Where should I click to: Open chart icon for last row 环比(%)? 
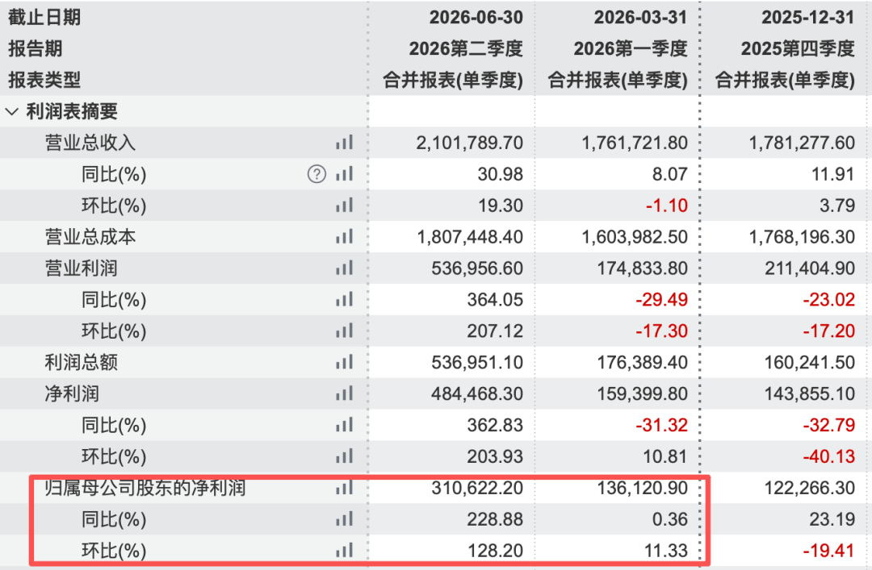(344, 551)
